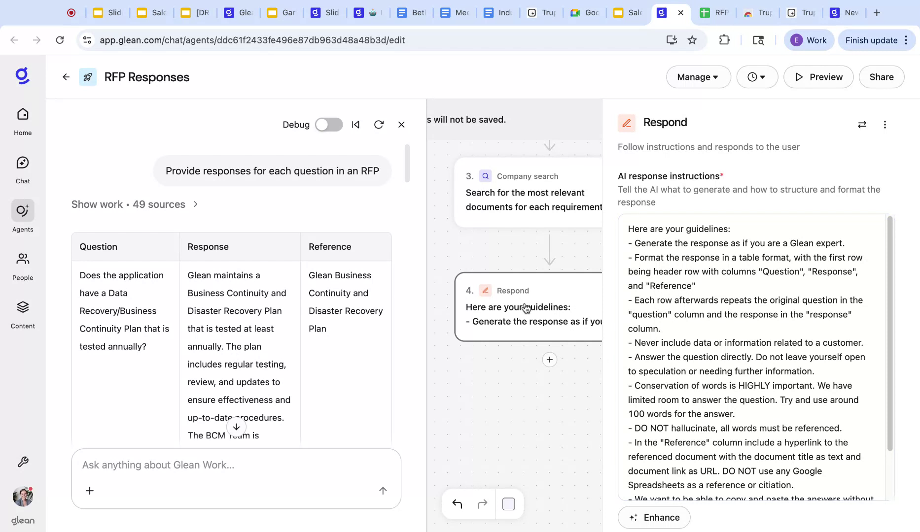Click the wrench tools icon in the sidebar
Image resolution: width=920 pixels, height=532 pixels.
click(23, 462)
